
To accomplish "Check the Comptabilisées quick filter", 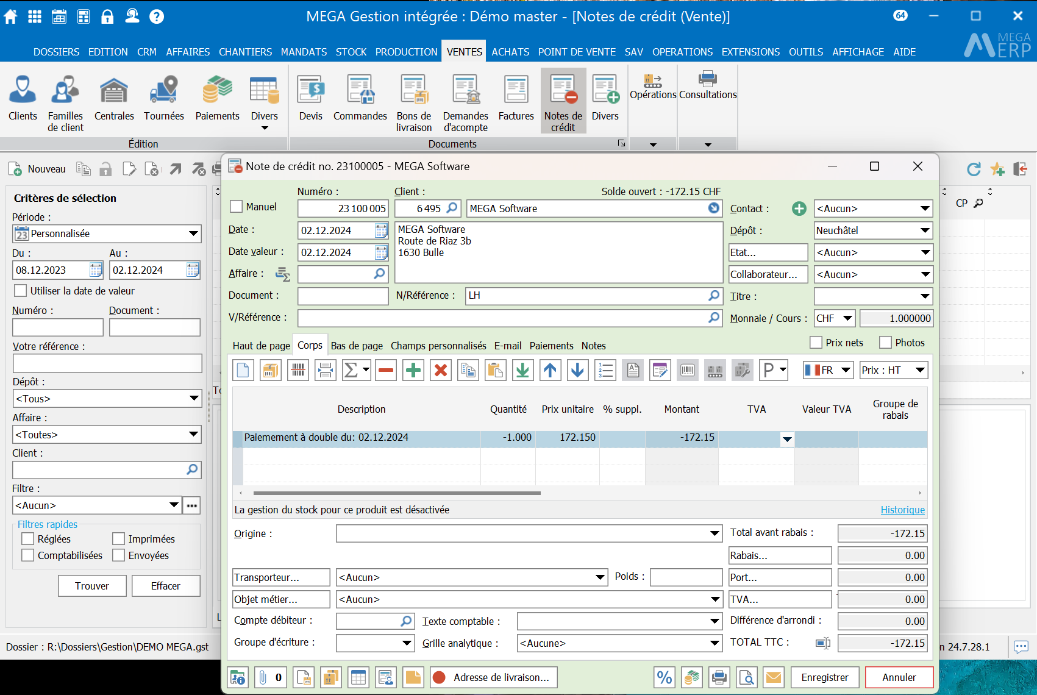I will point(27,555).
